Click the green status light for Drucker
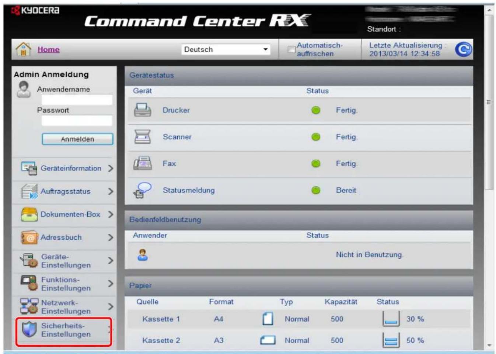496x354 pixels. (x=316, y=110)
